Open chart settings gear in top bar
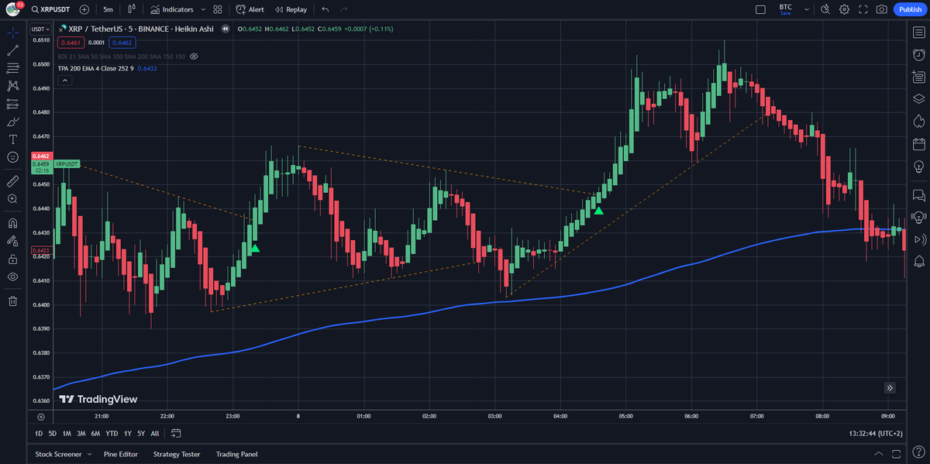930x464 pixels. (844, 9)
